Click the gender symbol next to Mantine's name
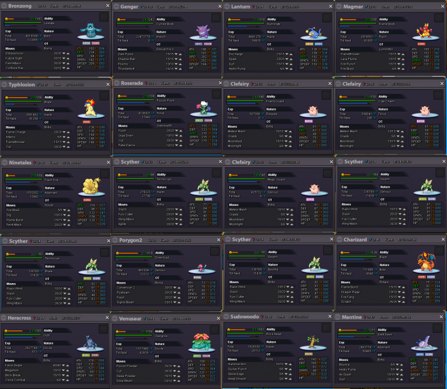Image resolution: width=447 pixels, height=389 pixels. pyautogui.click(x=365, y=317)
